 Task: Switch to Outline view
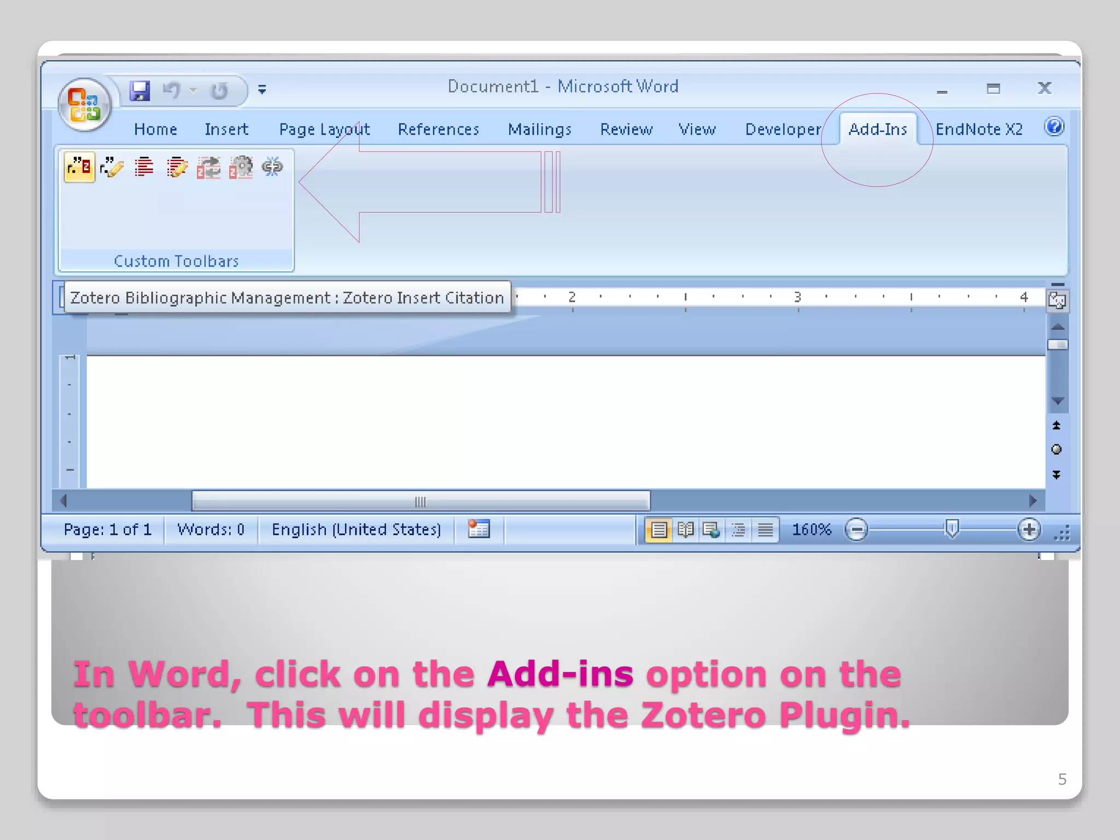pos(738,529)
